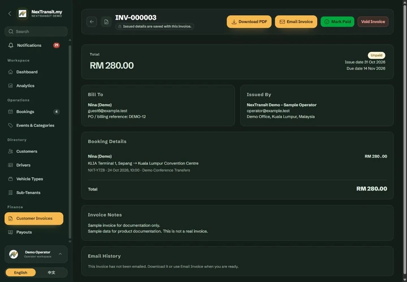Open the Analytics page

(34, 86)
